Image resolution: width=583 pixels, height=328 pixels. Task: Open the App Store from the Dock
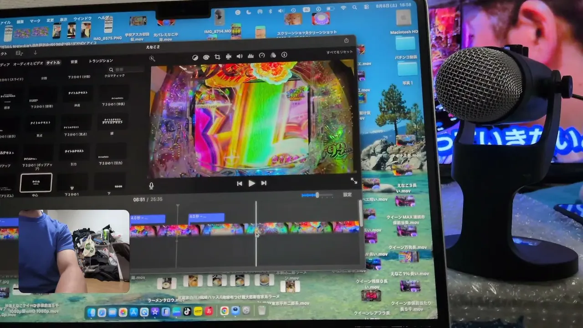pos(134,313)
